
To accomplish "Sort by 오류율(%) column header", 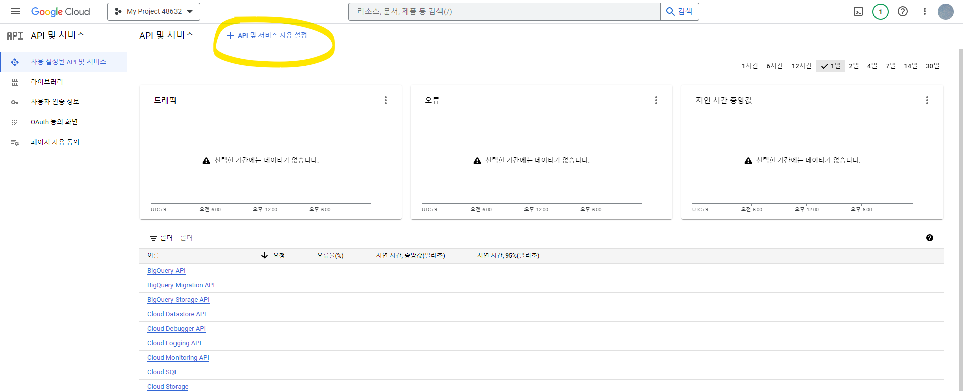I will coord(330,255).
